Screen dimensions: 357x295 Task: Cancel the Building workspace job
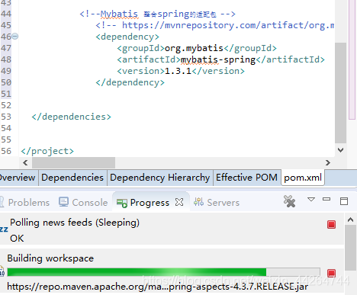pyautogui.click(x=331, y=273)
